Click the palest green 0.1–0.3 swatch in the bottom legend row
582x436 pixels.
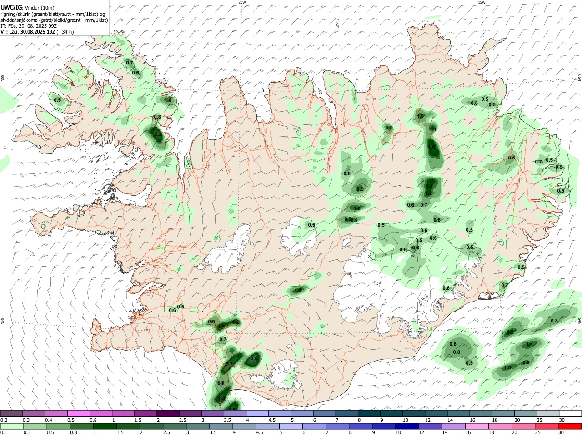pos(12,426)
